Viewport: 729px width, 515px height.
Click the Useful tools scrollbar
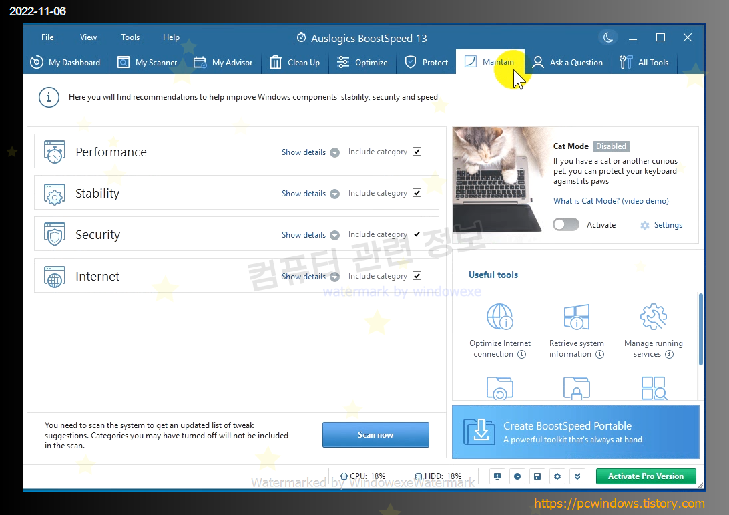pyautogui.click(x=701, y=329)
